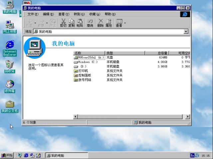Image resolution: width=213 pixels, height=159 pixels.
Task: Click the tray icon next to En
Action: click(197, 155)
